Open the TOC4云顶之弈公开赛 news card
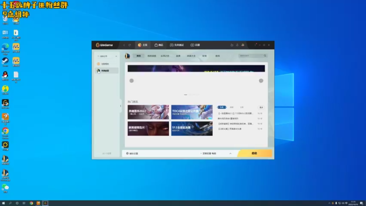The image size is (366, 206). [192, 112]
